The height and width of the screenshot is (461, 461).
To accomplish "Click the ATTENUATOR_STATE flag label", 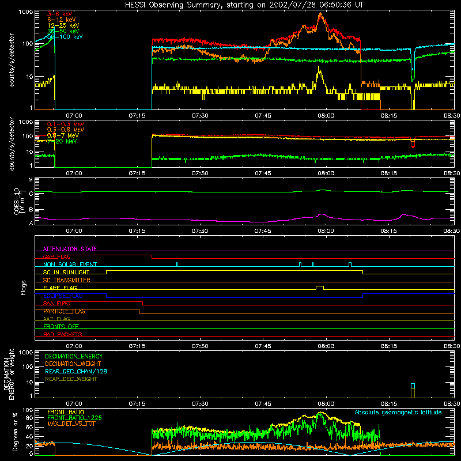I will [70, 249].
